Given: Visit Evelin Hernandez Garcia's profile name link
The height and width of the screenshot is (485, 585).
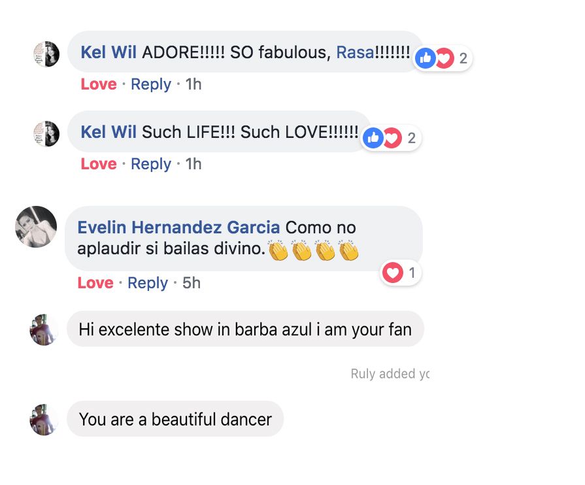Looking at the screenshot, I should 178,227.
